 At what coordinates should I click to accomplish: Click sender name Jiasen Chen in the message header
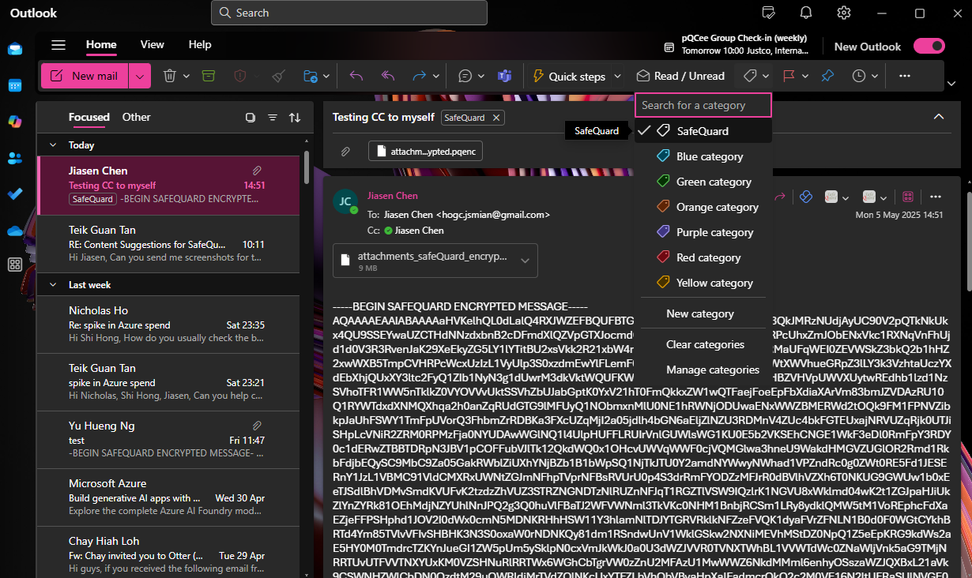tap(393, 196)
